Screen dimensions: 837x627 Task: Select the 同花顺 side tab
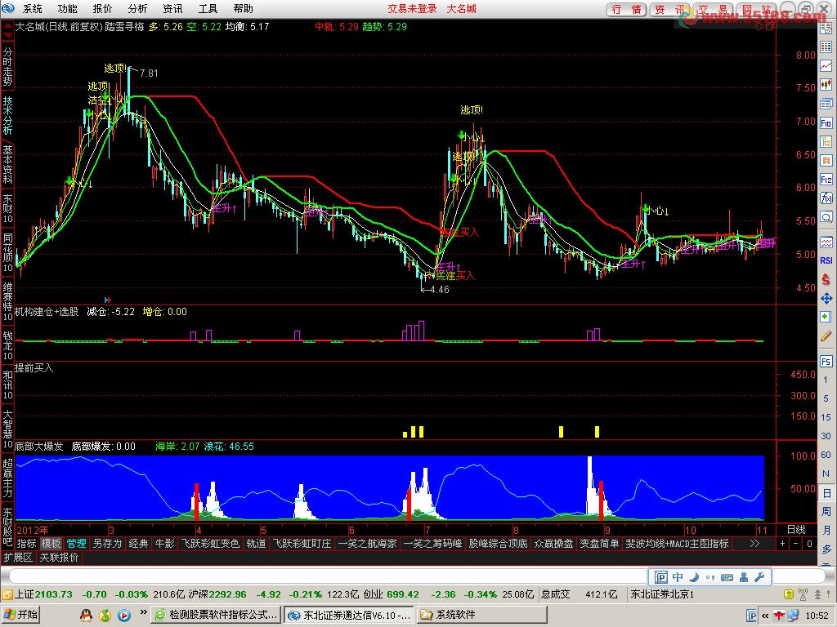[x=7, y=251]
